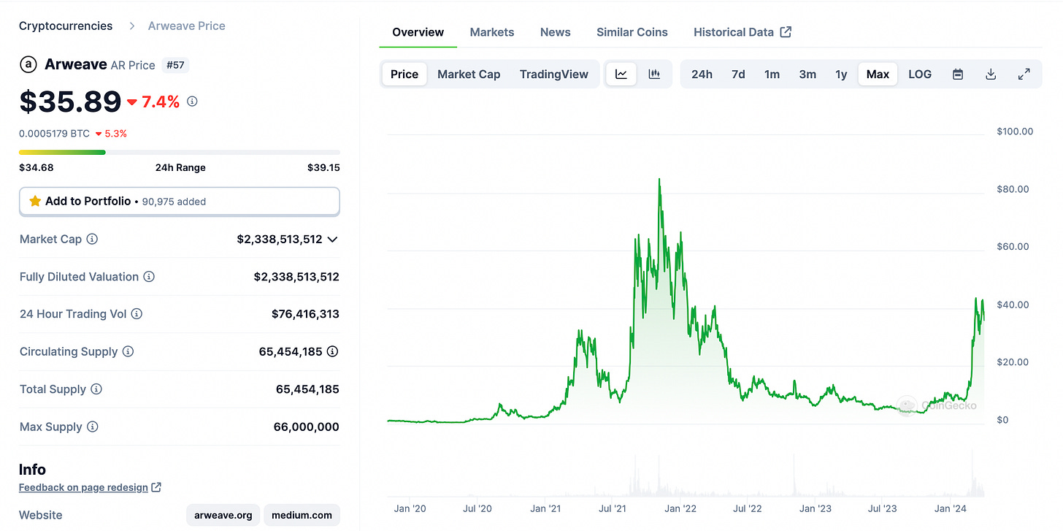Select the line chart view icon
This screenshot has height=531, width=1063.
pos(621,74)
